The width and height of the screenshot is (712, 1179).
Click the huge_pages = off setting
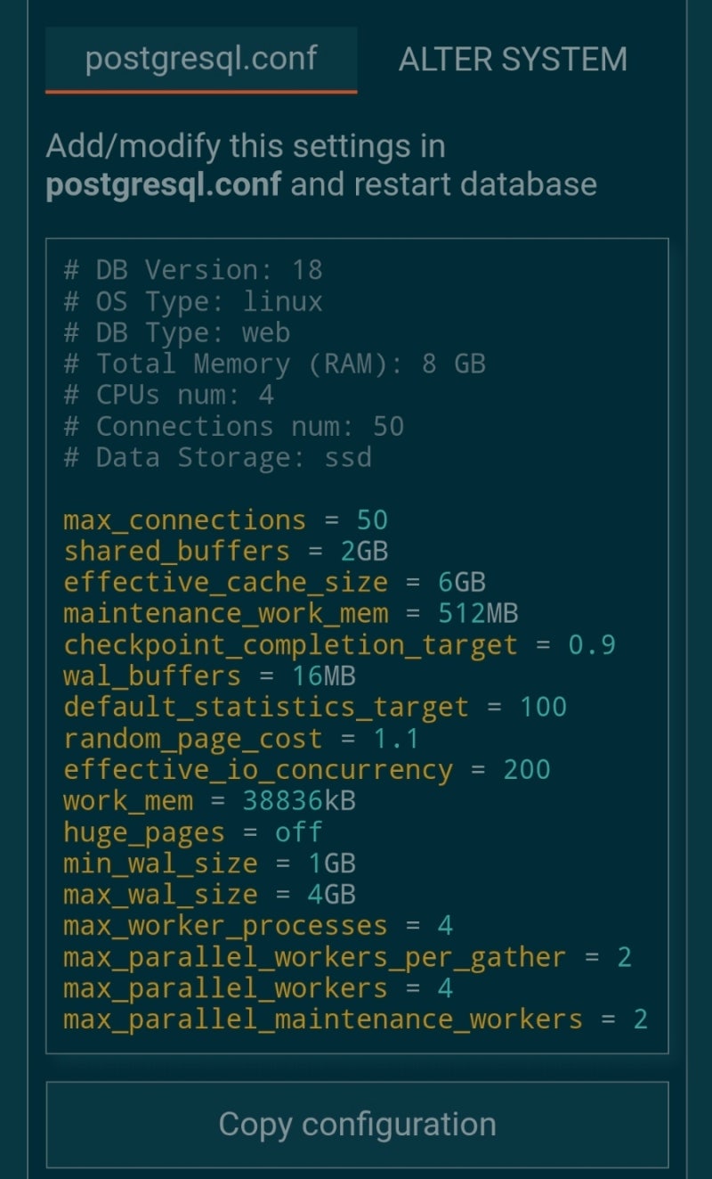(192, 832)
